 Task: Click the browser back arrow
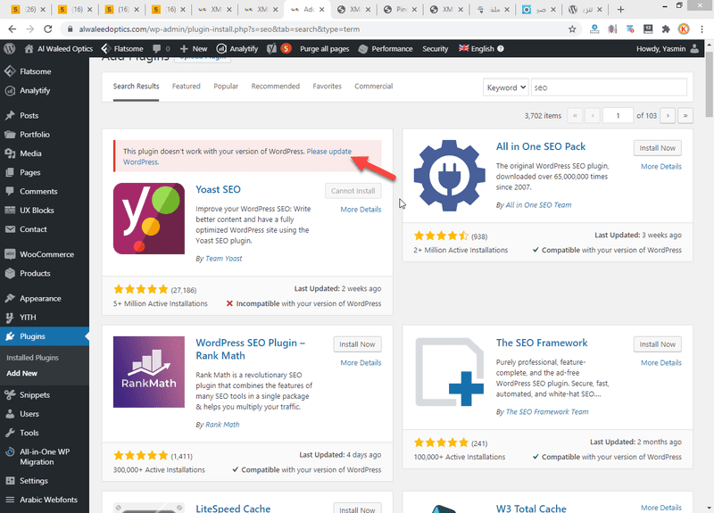[12, 29]
